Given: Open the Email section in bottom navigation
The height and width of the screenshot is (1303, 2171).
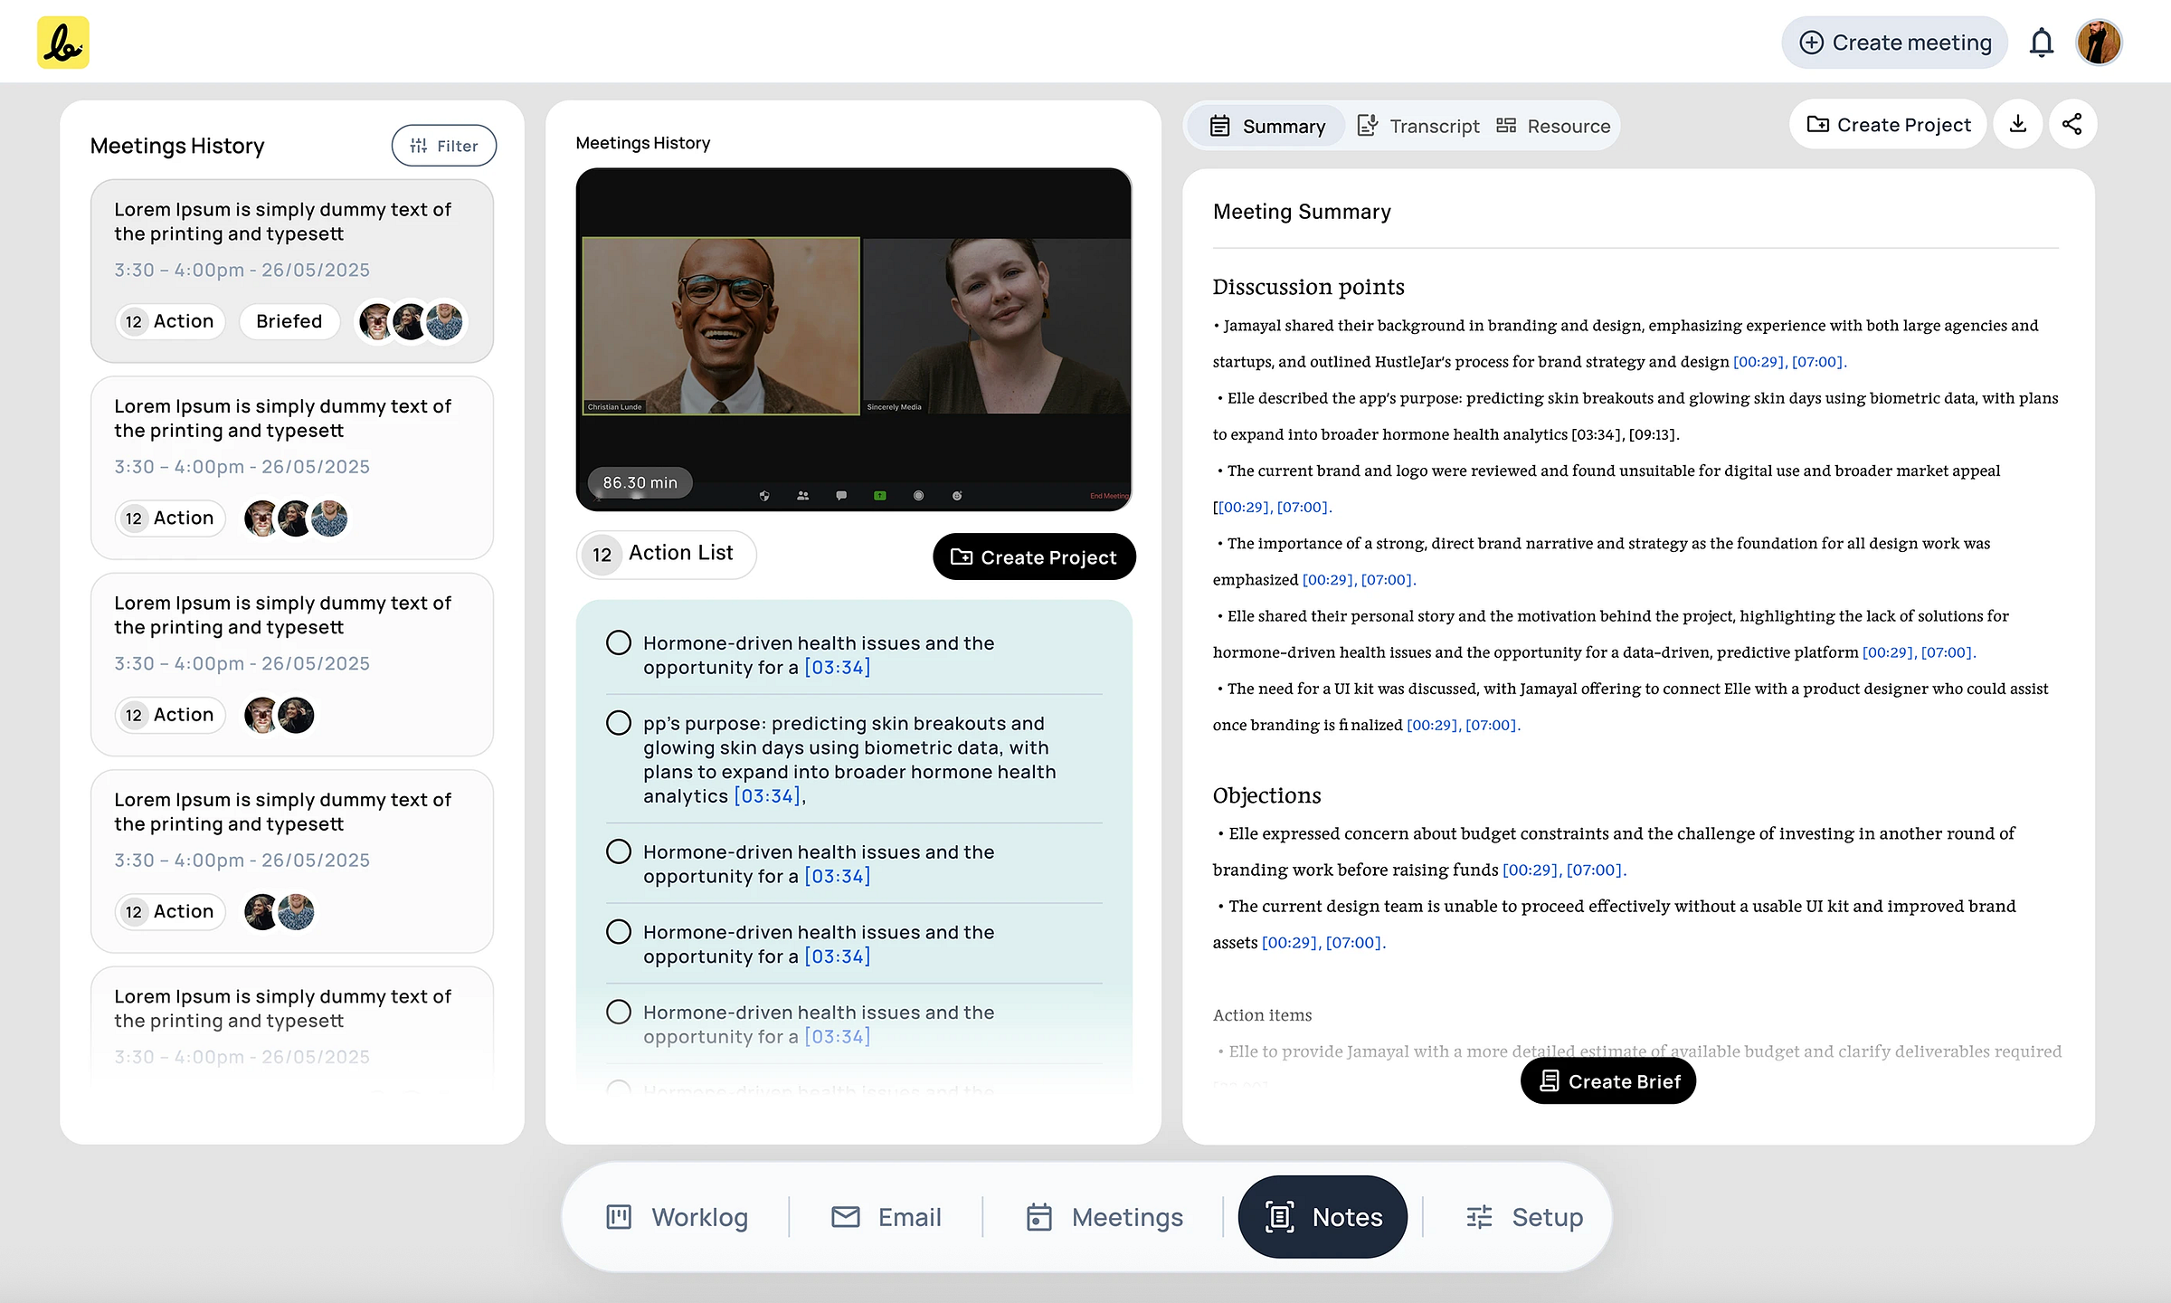Looking at the screenshot, I should tap(887, 1217).
